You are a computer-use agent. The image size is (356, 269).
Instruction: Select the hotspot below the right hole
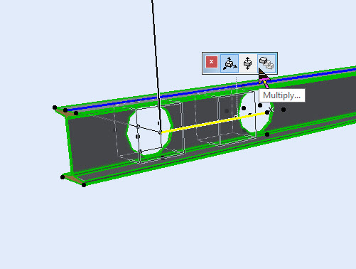[267, 134]
